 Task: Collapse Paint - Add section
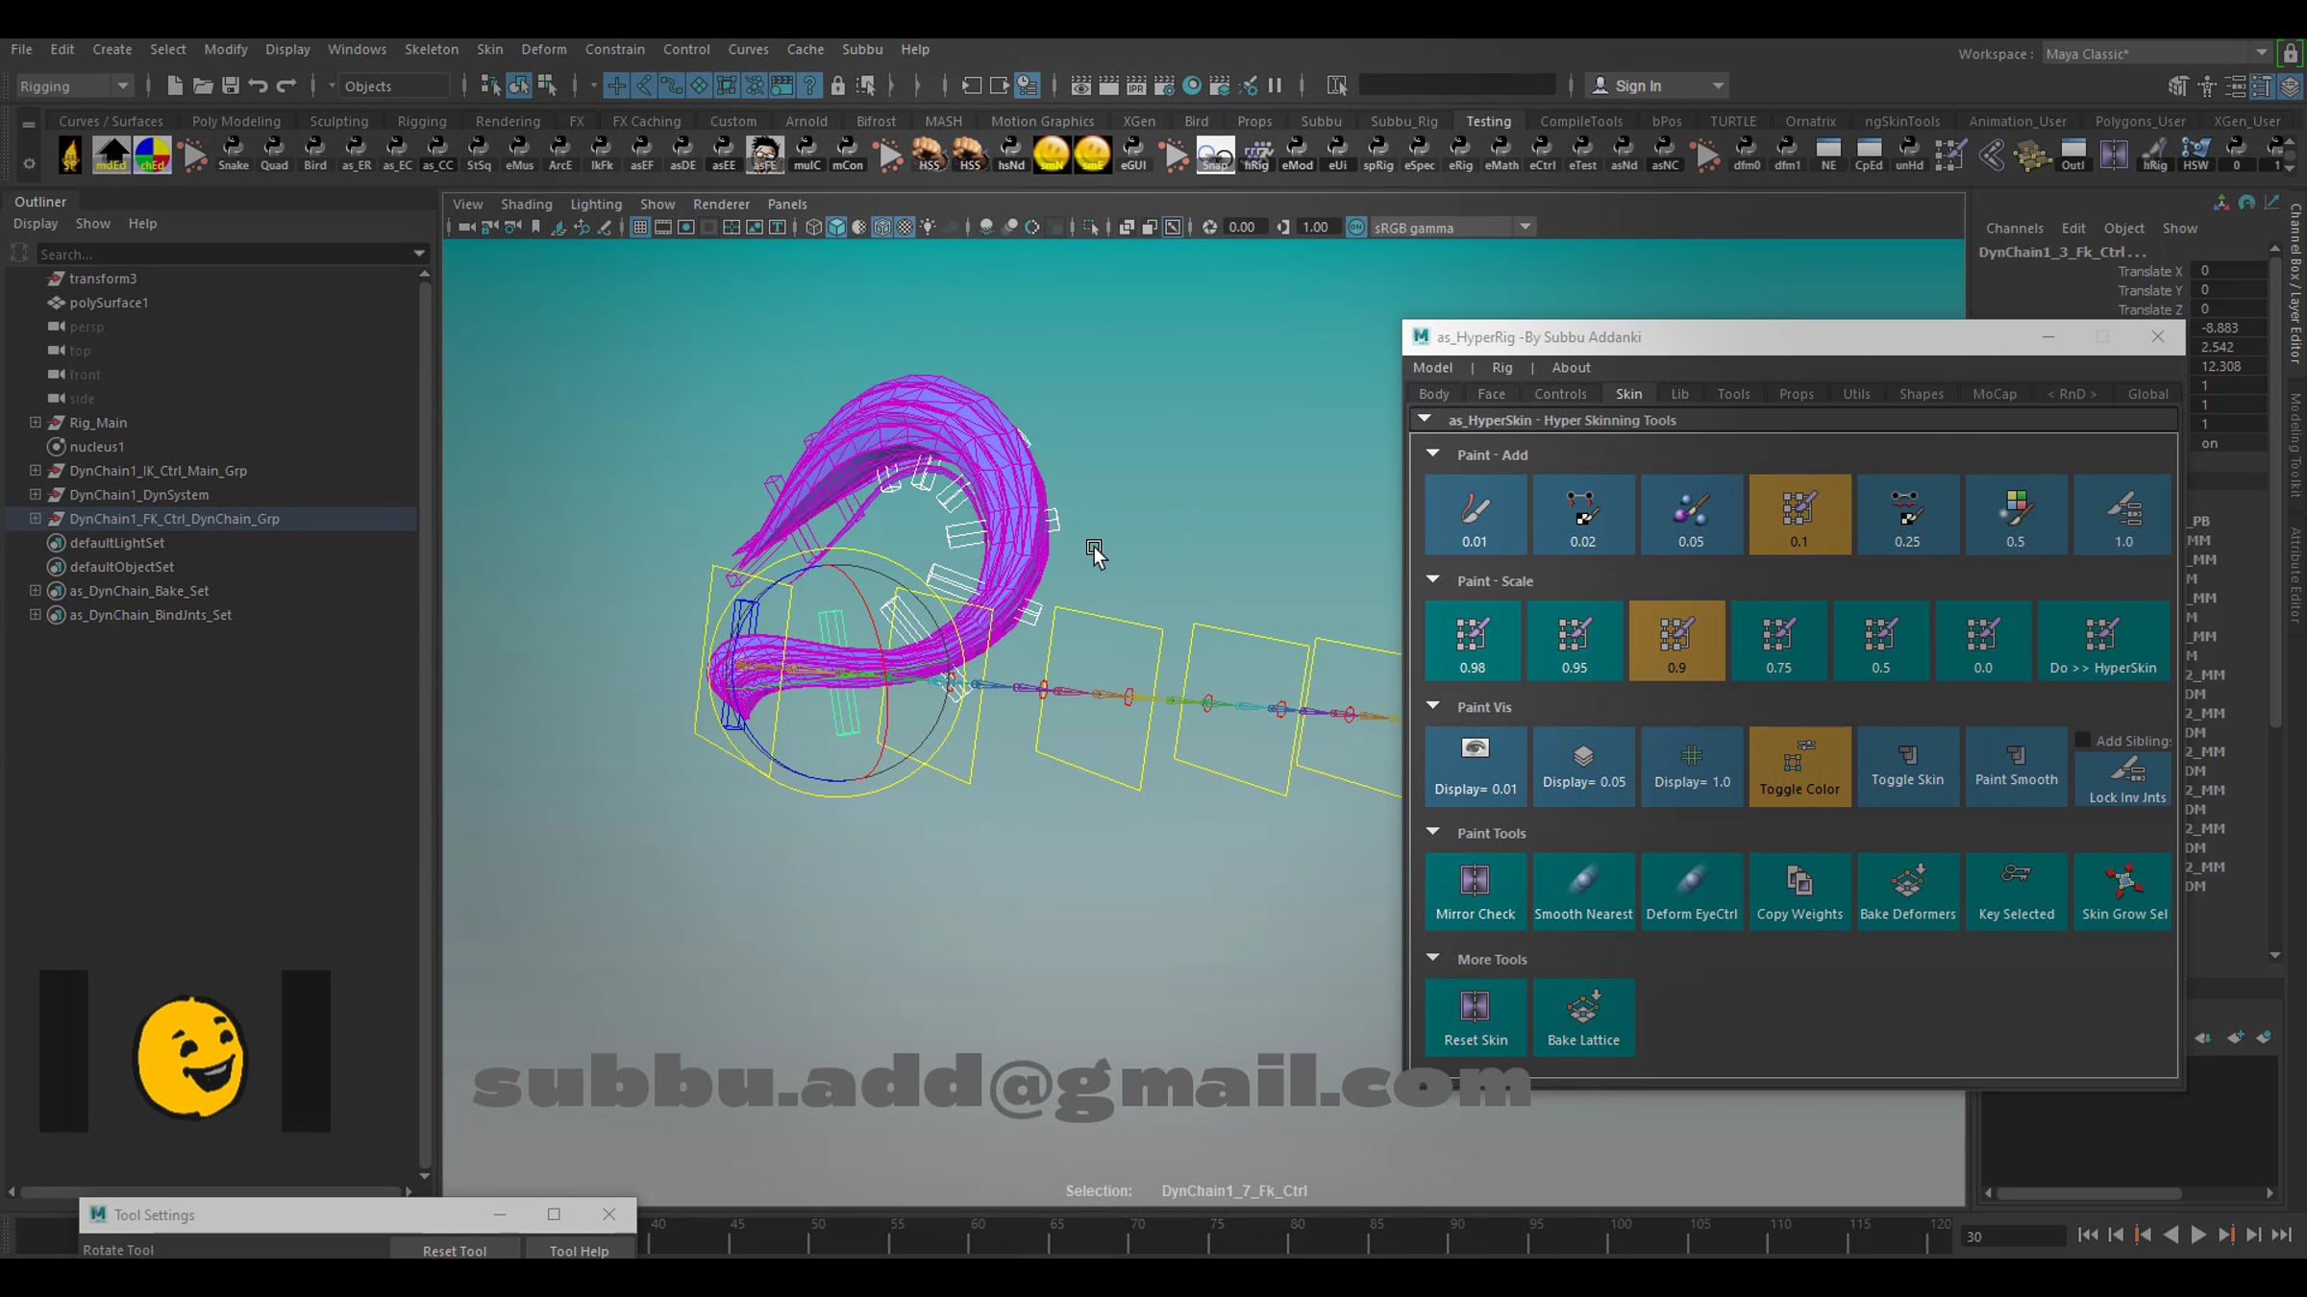click(x=1432, y=453)
